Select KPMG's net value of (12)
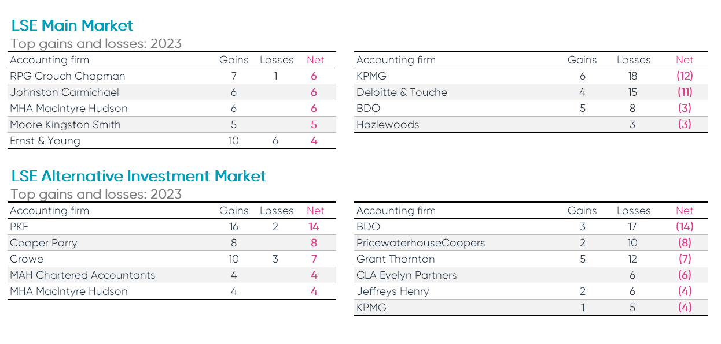721x344 pixels. coord(685,76)
